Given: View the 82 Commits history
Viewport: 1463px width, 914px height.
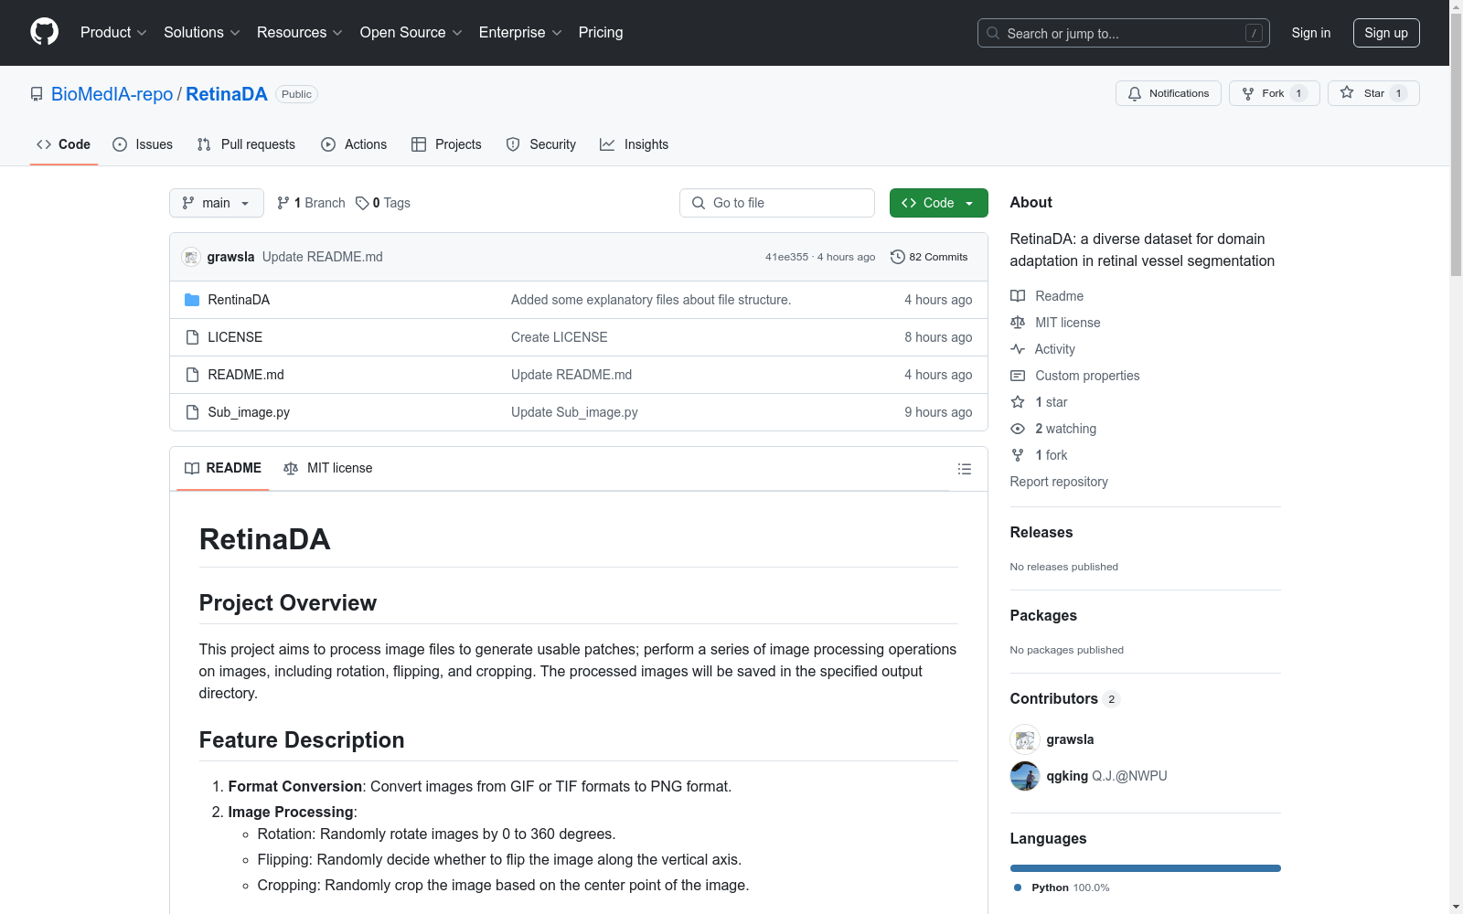Looking at the screenshot, I should tap(929, 257).
